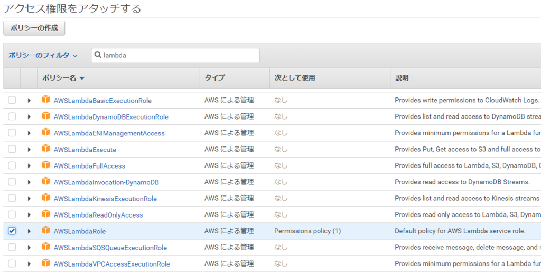Expand the AWSLambdaDynamoDBExecutionRole row details
The height and width of the screenshot is (275, 541).
(x=29, y=116)
